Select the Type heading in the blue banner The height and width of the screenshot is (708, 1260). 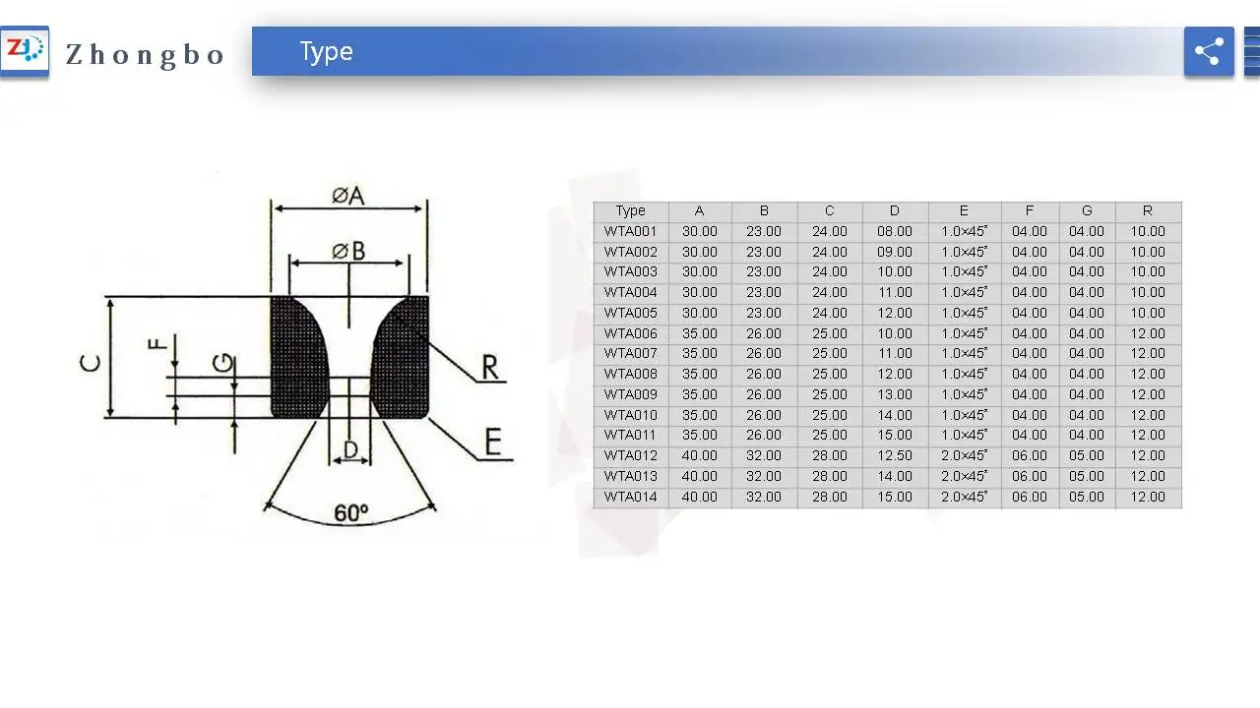pos(326,51)
